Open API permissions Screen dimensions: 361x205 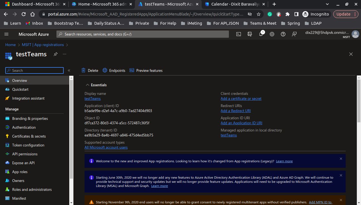(x=34, y=154)
